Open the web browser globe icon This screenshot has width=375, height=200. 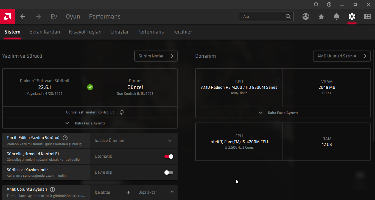[x=306, y=16]
